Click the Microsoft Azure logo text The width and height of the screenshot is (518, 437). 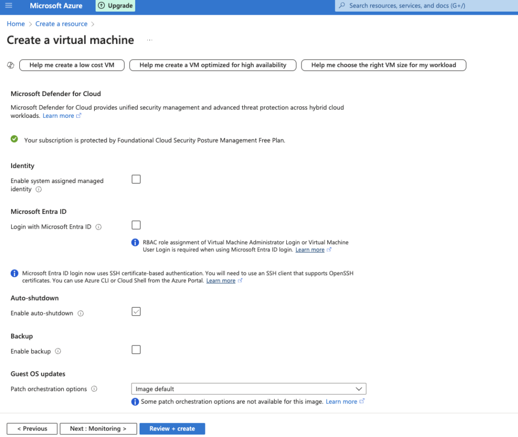56,6
